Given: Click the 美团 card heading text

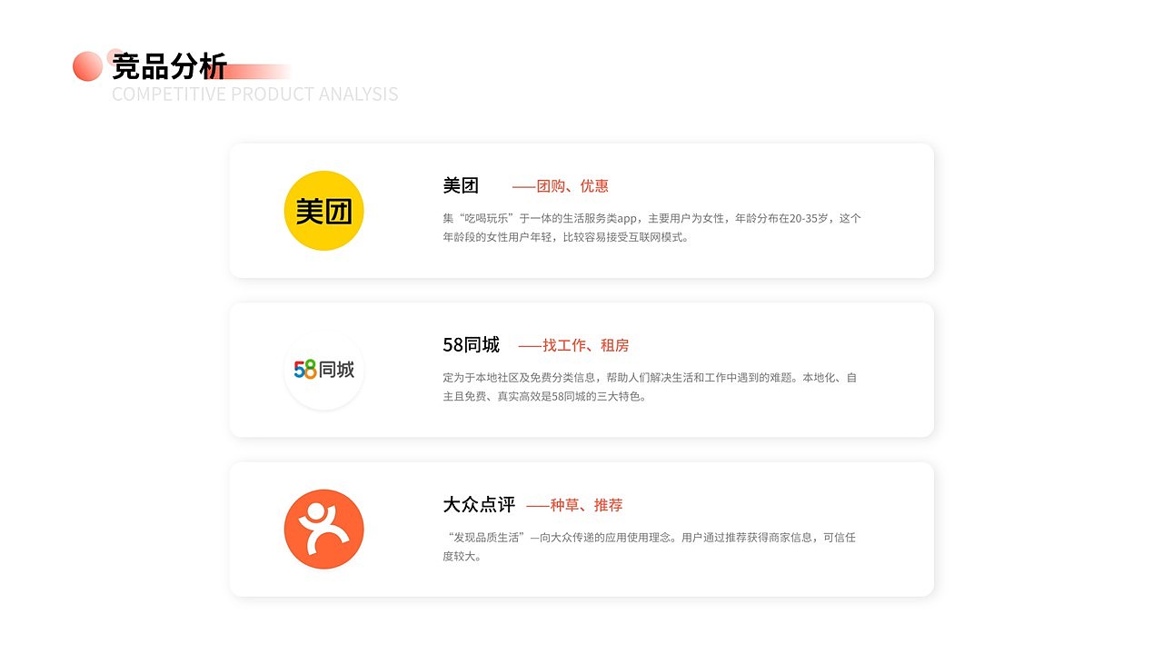Looking at the screenshot, I should [x=461, y=185].
